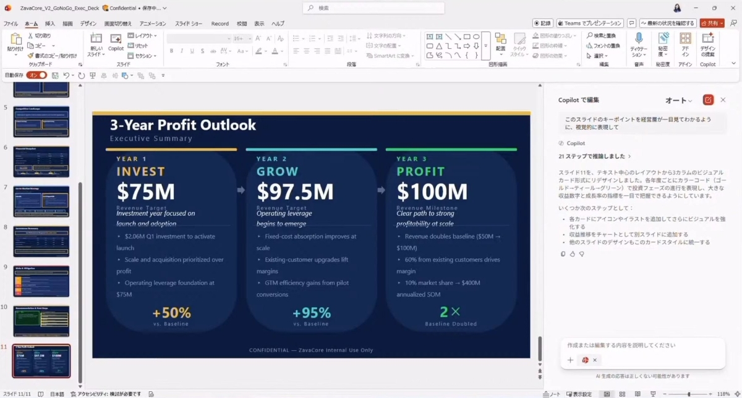Image resolution: width=742 pixels, height=398 pixels.
Task: Turn off the AutoSave (自動保存) toggle
Action: 37,75
